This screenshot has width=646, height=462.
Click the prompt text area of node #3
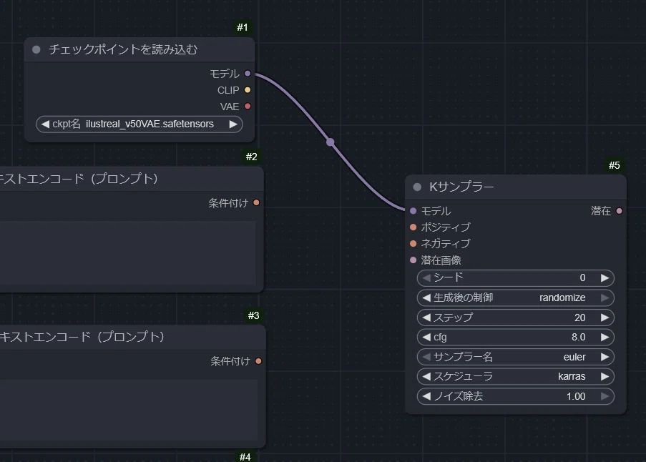[129, 404]
